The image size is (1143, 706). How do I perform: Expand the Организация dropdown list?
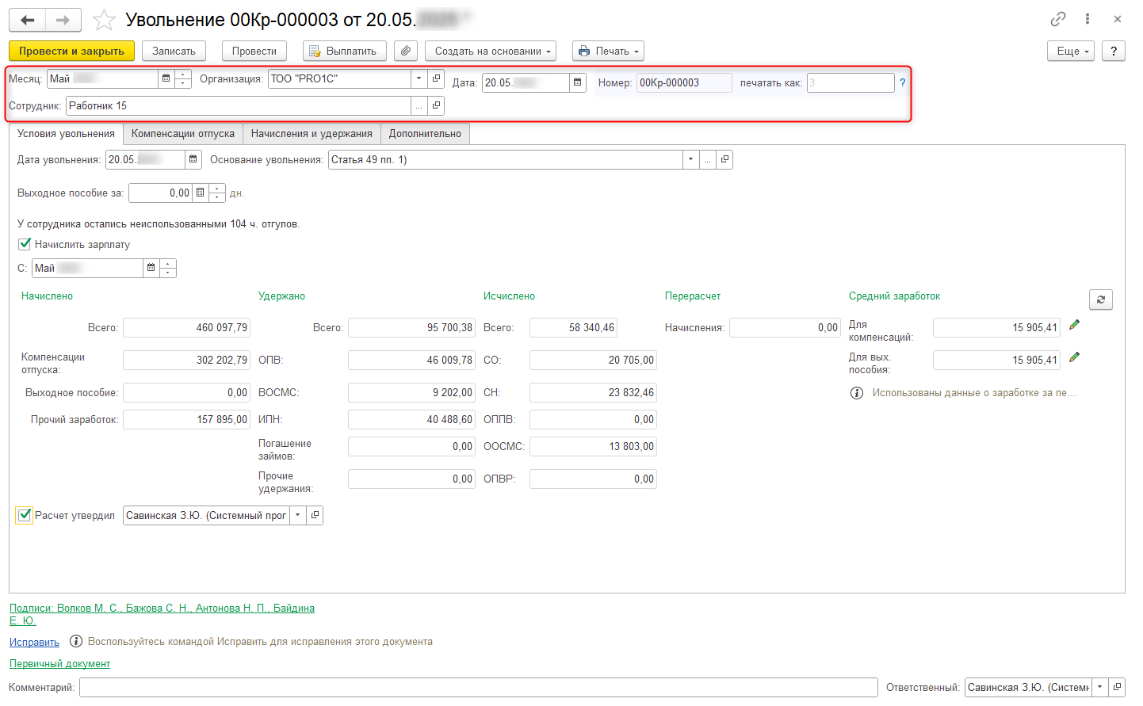[419, 78]
